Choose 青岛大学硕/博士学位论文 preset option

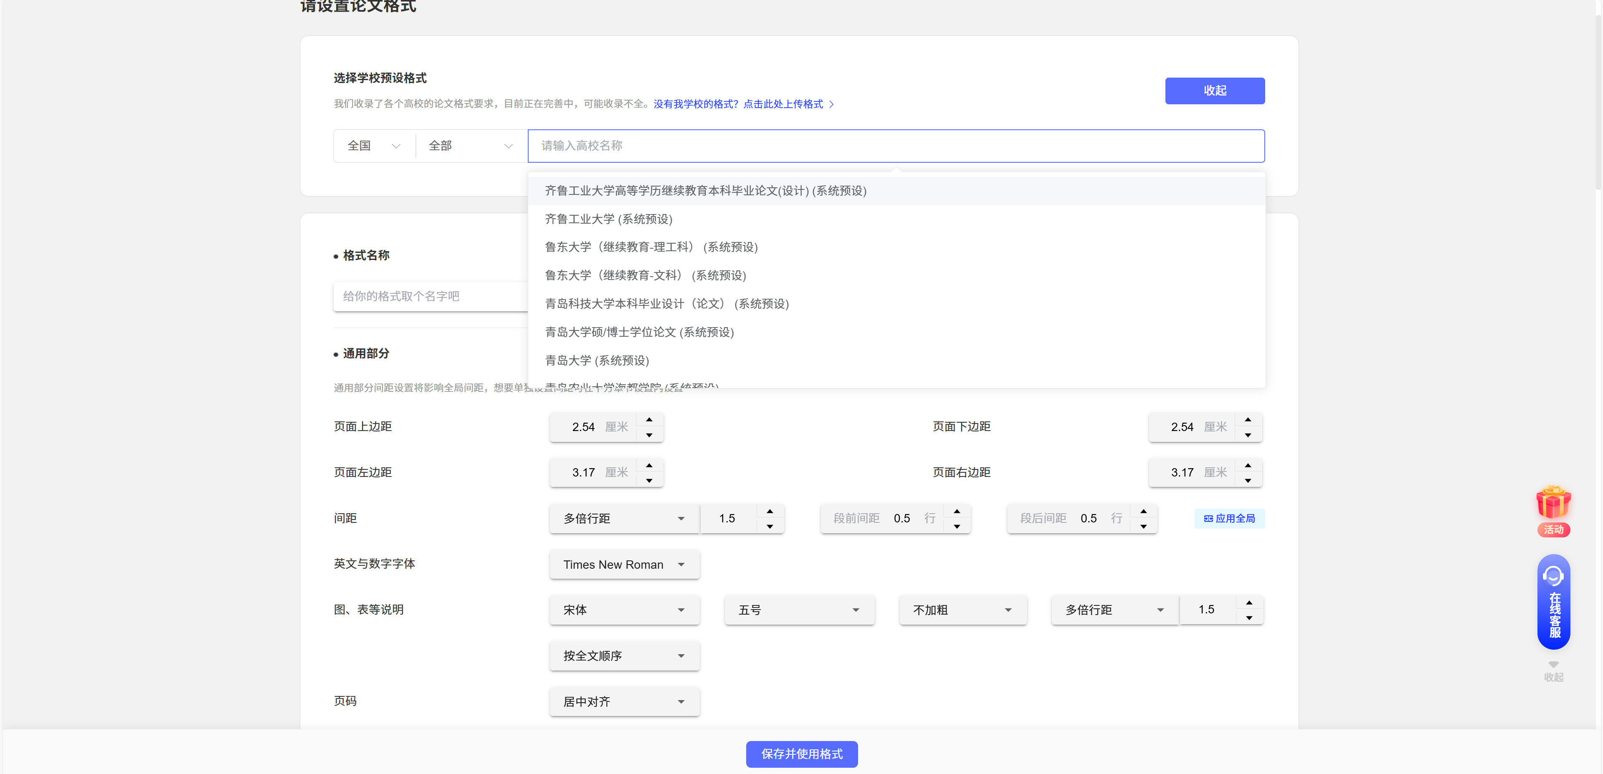coord(639,332)
